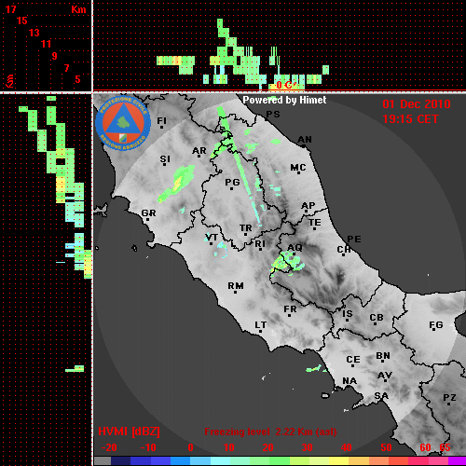Click the AP city label
This screenshot has width=466, height=466.
click(308, 206)
